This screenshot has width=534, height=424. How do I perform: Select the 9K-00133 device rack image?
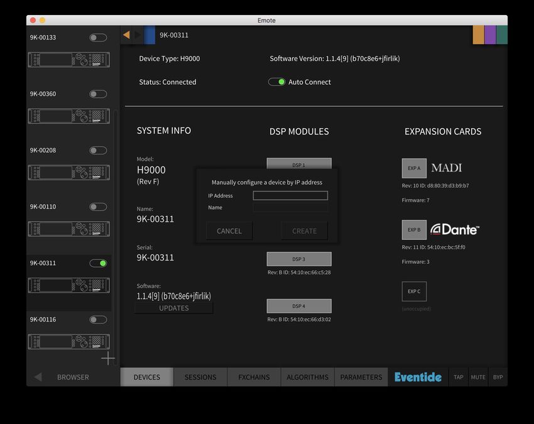(x=69, y=60)
